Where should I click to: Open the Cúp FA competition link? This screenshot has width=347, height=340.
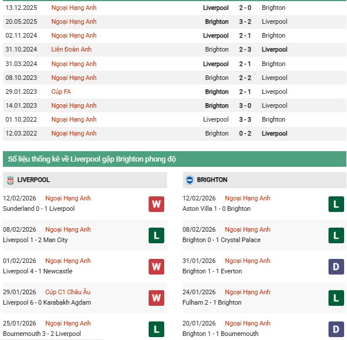click(x=61, y=92)
